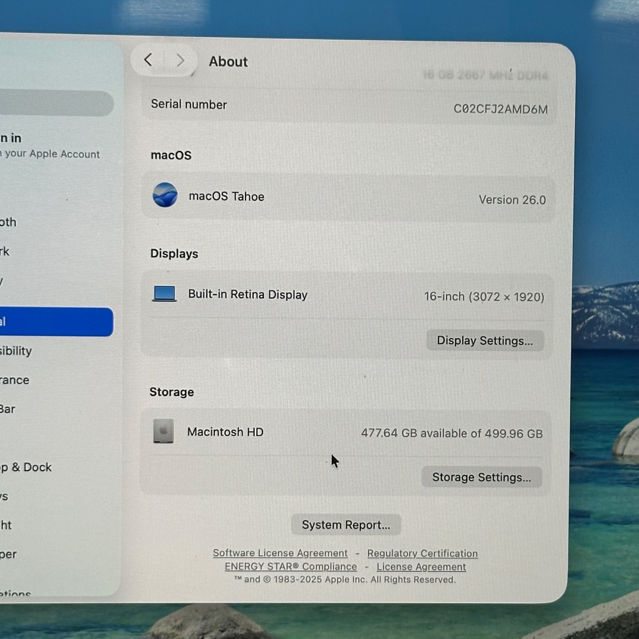Click the Built-in Retina Display laptop icon
The image size is (639, 639).
click(x=165, y=294)
